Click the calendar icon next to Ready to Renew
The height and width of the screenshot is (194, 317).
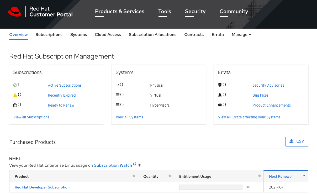[15, 104]
